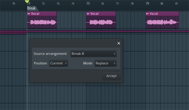Open the Mode dropdown set to Replace
The image size is (189, 110).
pos(105,63)
